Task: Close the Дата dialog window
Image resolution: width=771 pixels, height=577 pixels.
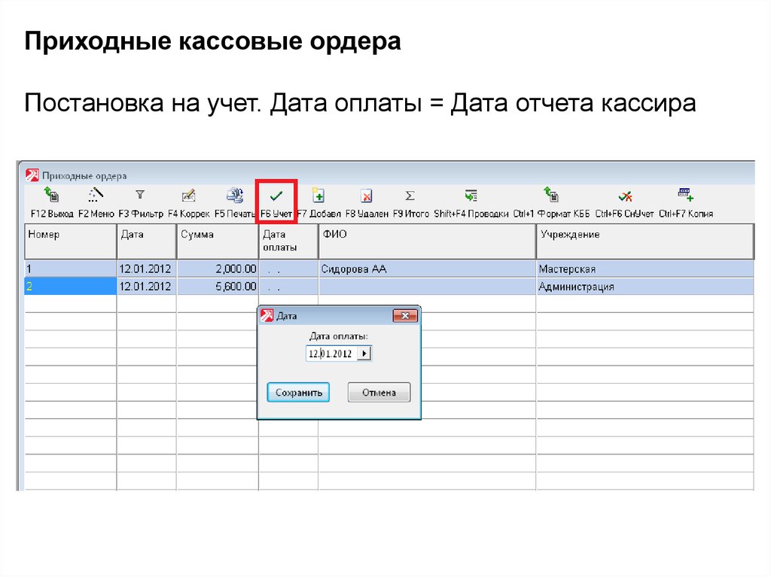Action: tap(404, 316)
